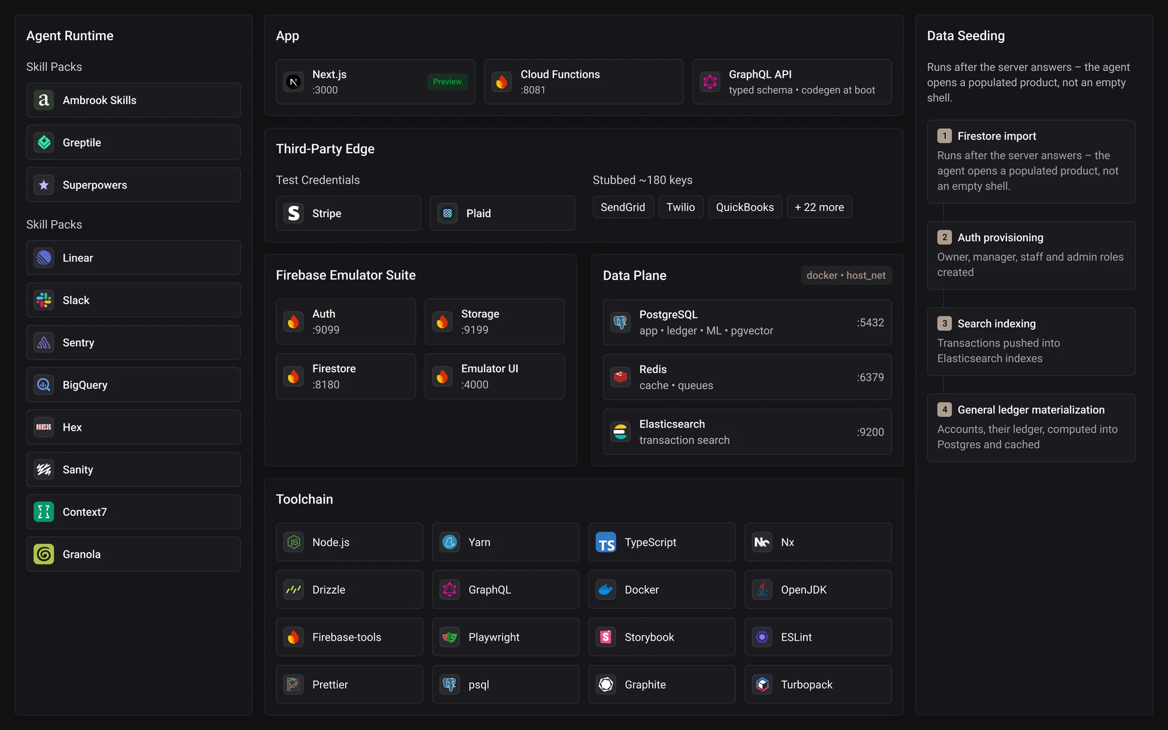1168x730 pixels.
Task: Select the Slack icon in Skill Packs
Action: coord(44,300)
